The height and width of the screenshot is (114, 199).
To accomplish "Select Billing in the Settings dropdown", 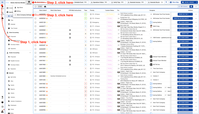I will click(x=23, y=11).
